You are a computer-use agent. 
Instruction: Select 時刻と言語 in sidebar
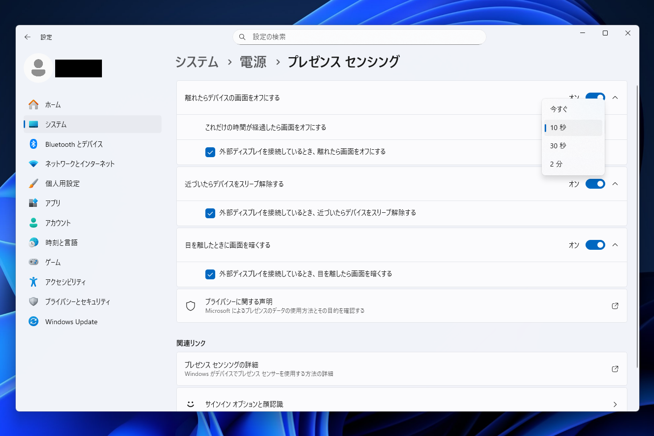click(x=61, y=242)
